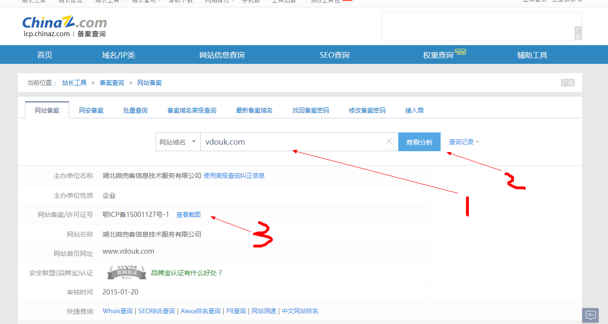Click the 安全联盟(品牌宝)认证 row label
The height and width of the screenshot is (324, 608).
[61, 273]
